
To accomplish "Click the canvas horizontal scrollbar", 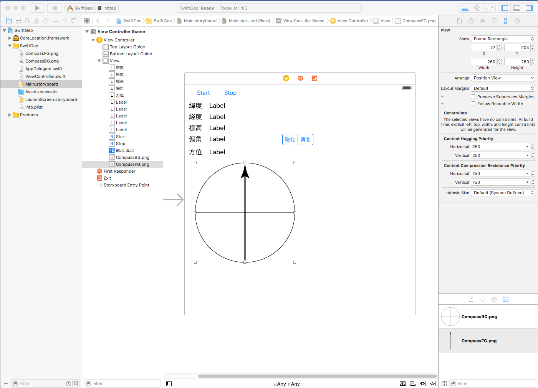I will pos(317,376).
